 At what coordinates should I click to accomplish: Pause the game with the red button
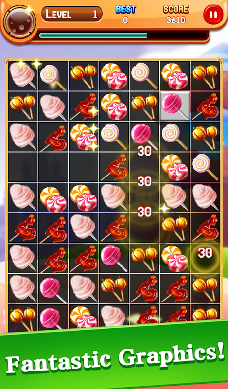(x=213, y=15)
